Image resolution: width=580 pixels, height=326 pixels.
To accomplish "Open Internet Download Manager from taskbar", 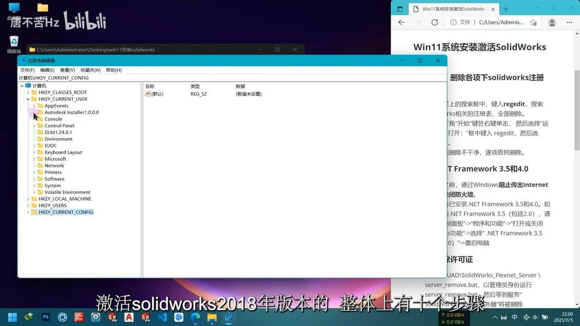I will (x=29, y=317).
